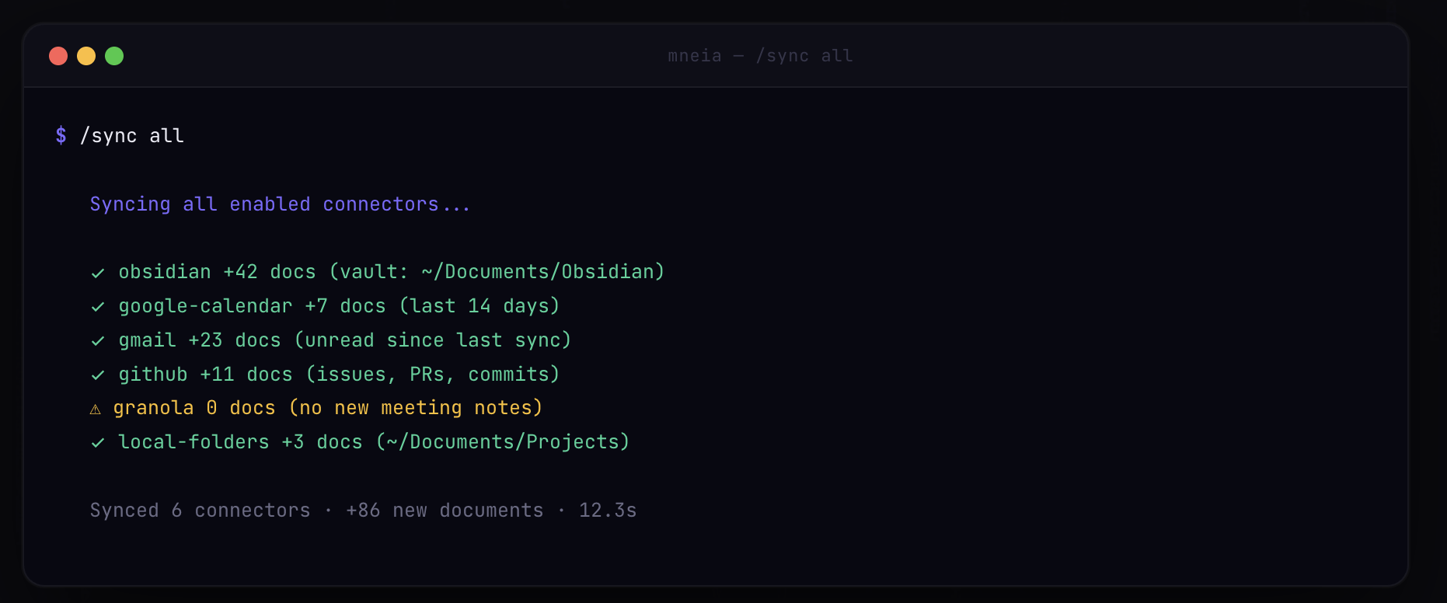Click the green maximize window button
Viewport: 1447px width, 603px height.
[x=114, y=56]
